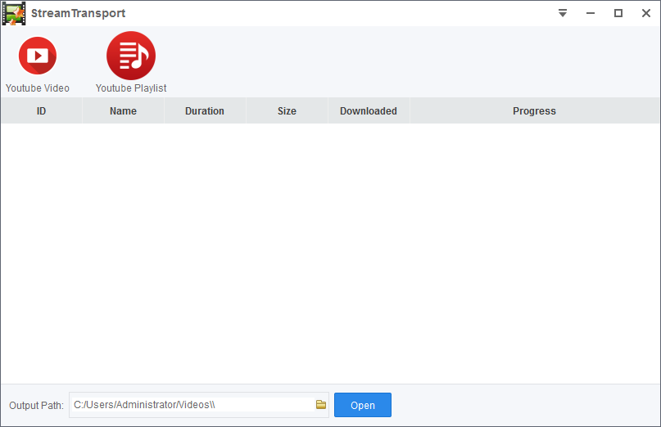Screen dimensions: 661x427
Task: Click the Open output folder button
Action: click(x=363, y=405)
